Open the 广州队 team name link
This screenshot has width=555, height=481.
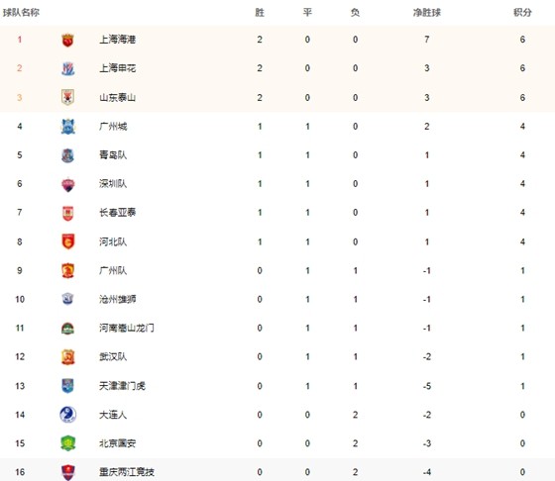pyautogui.click(x=113, y=271)
